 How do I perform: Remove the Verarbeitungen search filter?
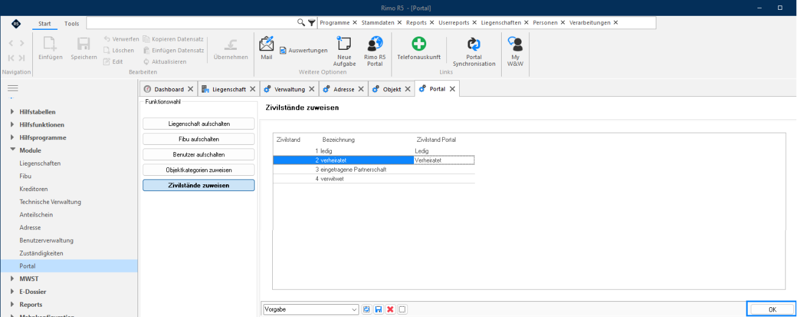point(616,23)
